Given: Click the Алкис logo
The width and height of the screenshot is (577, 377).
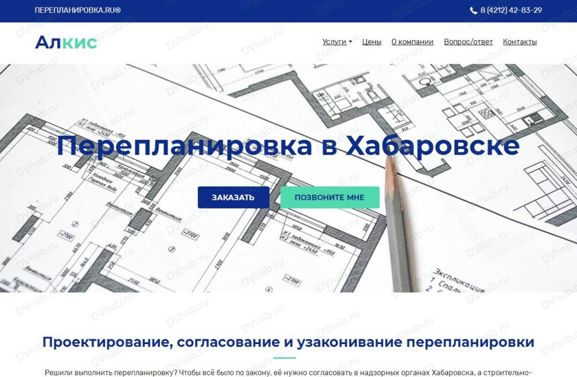Looking at the screenshot, I should (66, 42).
